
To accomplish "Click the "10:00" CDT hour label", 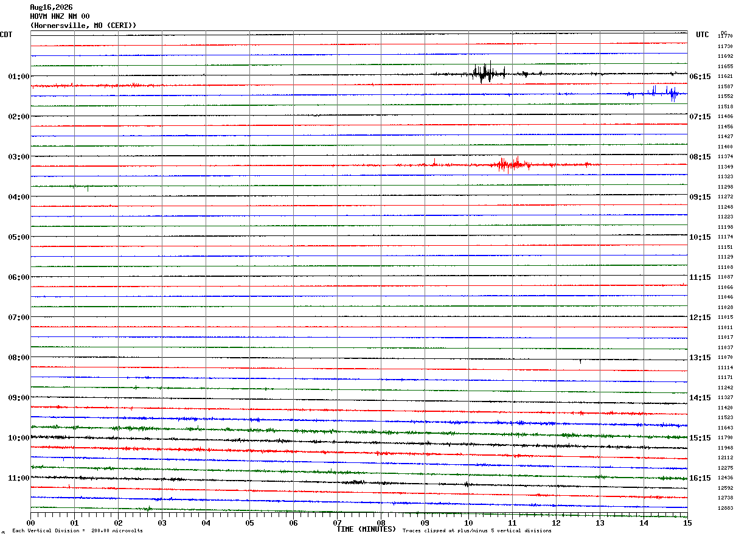I will (x=19, y=438).
